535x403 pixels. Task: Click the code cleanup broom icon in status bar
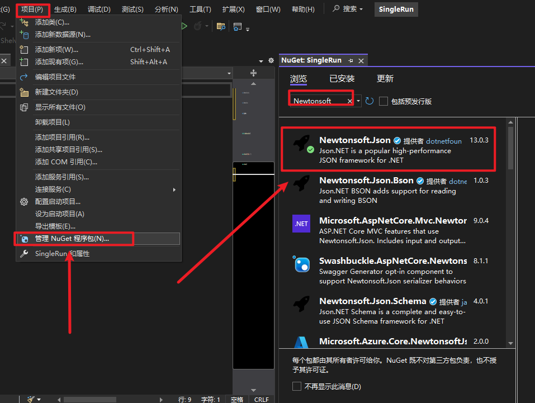point(31,399)
